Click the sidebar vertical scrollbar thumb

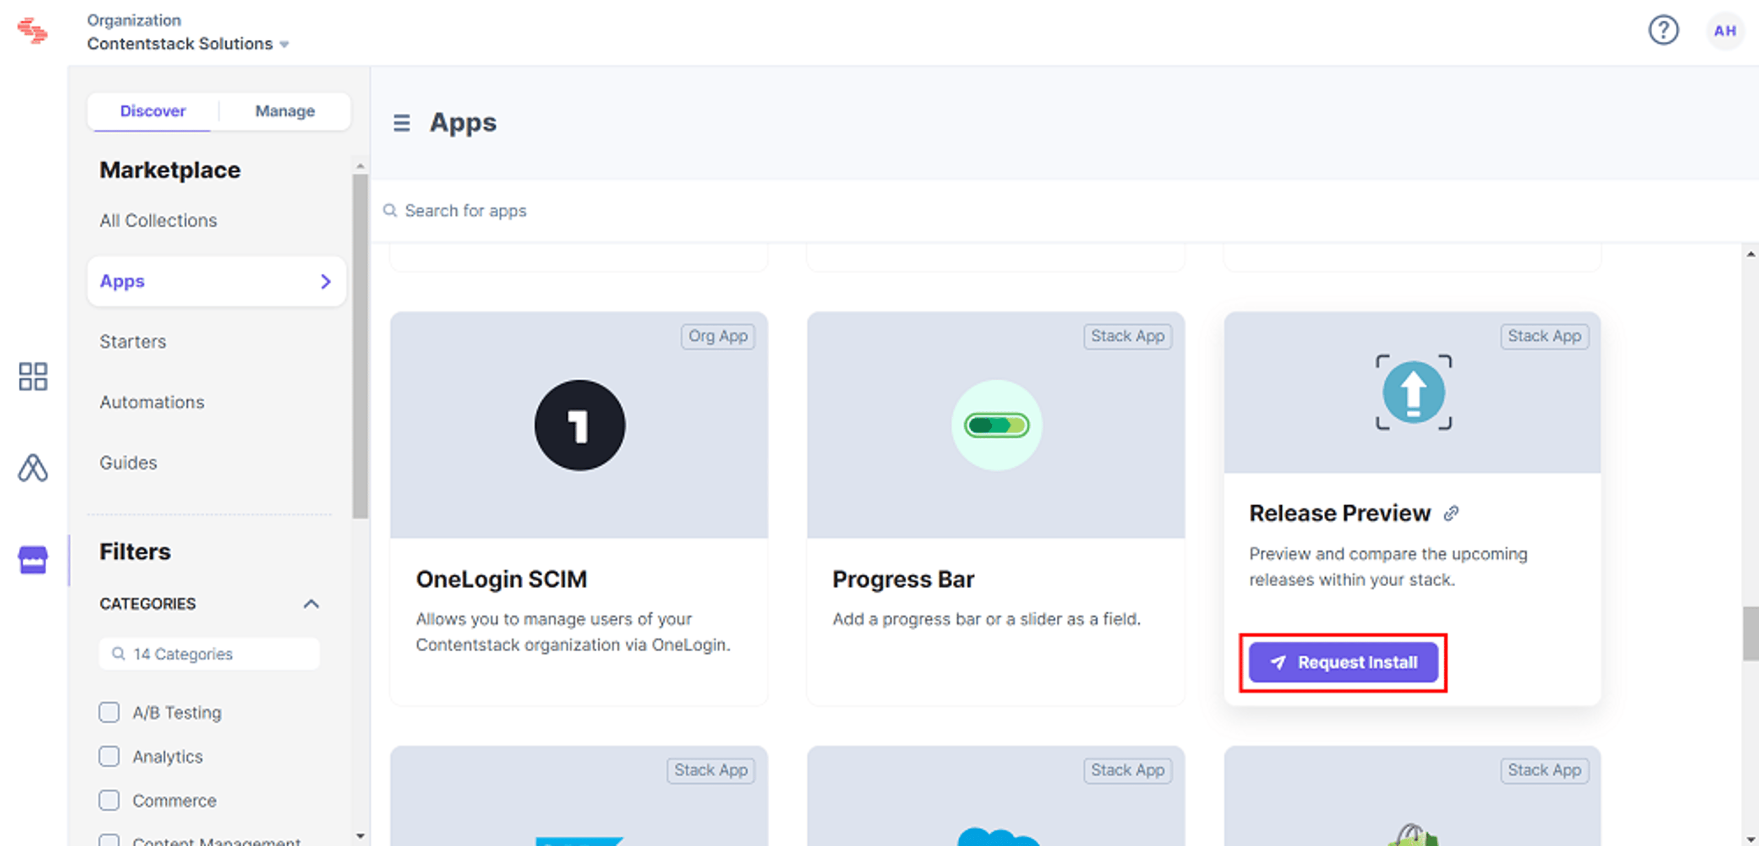(360, 346)
